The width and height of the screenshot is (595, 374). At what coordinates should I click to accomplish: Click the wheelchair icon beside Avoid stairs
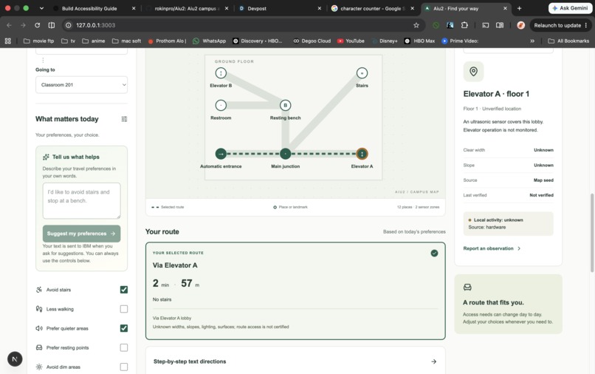tap(38, 290)
